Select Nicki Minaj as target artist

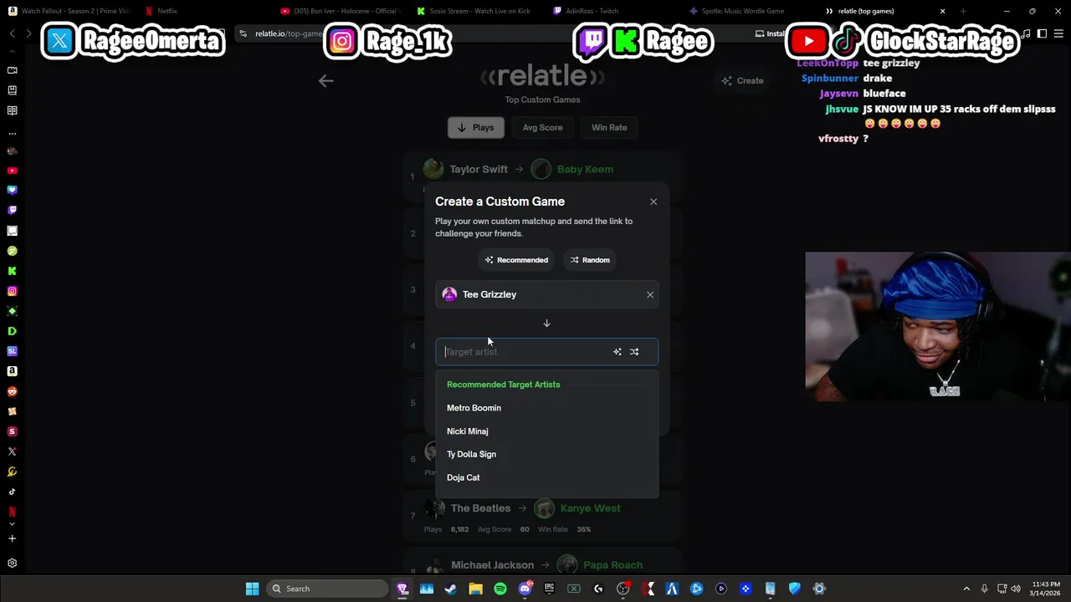tap(467, 431)
